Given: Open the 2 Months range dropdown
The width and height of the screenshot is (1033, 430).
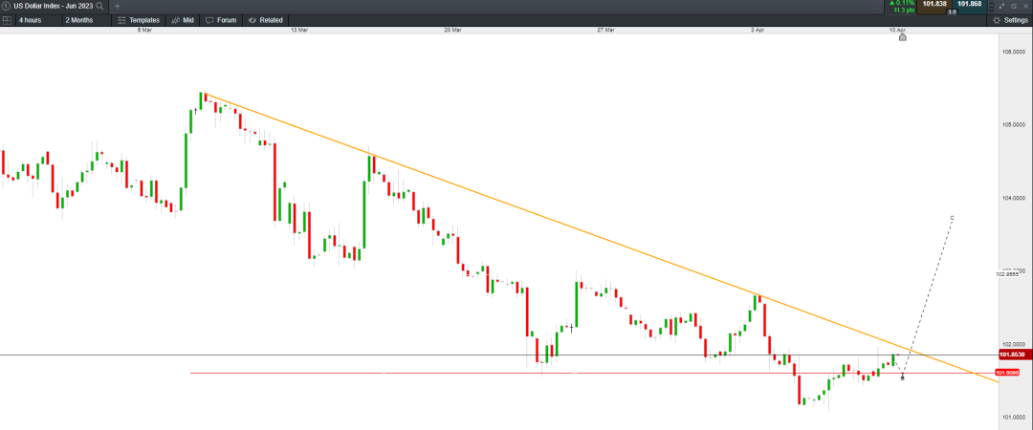Looking at the screenshot, I should click(x=85, y=20).
